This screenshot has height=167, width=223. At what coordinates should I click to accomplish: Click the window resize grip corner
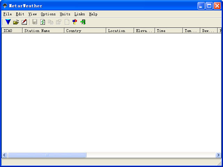219,163
